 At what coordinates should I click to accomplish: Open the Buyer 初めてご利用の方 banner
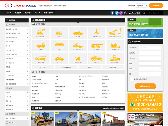pyautogui.click(x=145, y=23)
